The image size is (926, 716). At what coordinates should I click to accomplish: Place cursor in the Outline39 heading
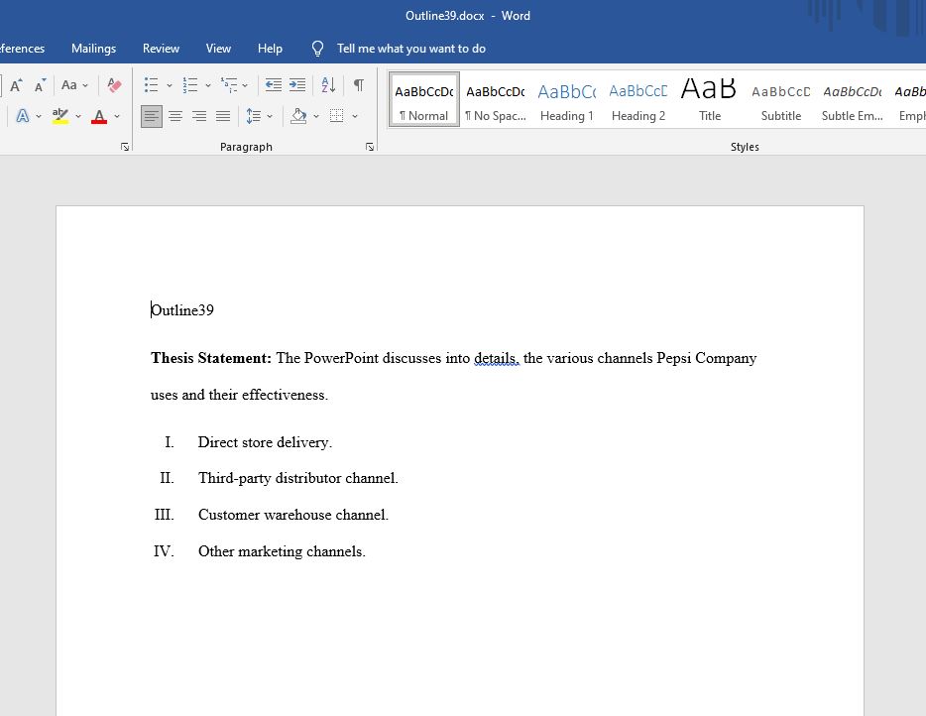tap(181, 310)
